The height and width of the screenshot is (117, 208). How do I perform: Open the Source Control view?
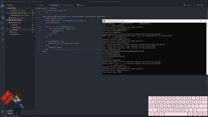[2, 17]
